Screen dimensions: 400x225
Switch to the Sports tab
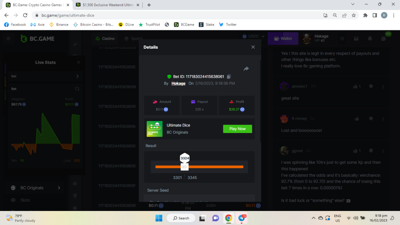point(133,39)
